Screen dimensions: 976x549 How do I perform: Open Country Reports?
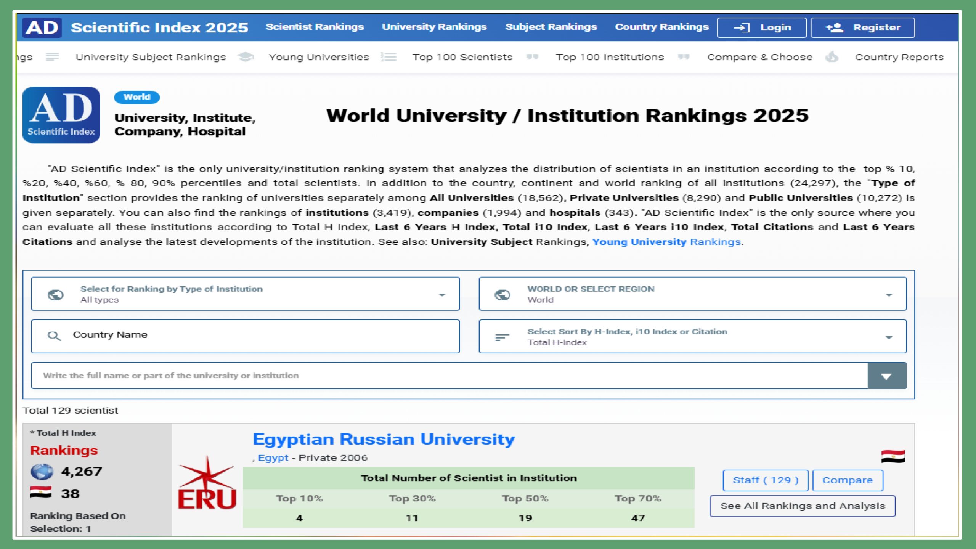899,57
